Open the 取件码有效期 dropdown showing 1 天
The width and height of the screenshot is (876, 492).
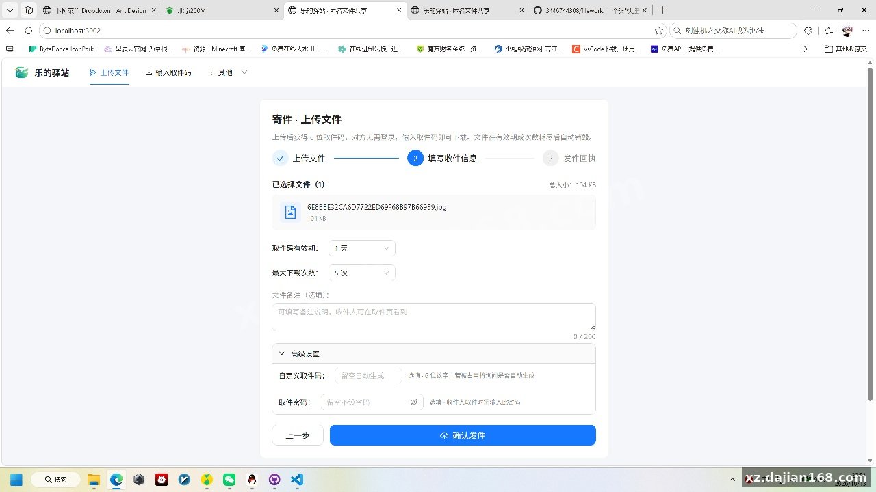pos(362,248)
